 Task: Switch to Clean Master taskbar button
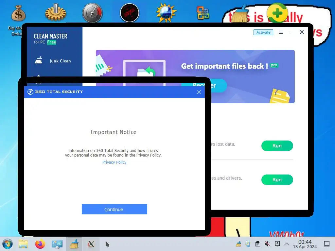coord(74,244)
